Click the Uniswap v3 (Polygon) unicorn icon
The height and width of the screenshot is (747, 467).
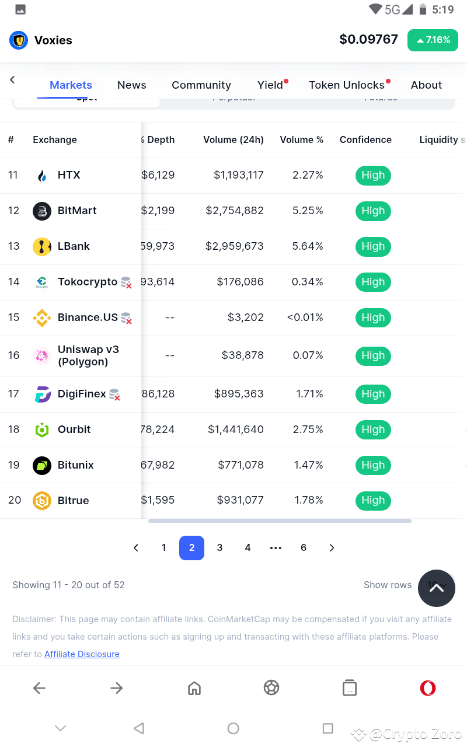[42, 355]
